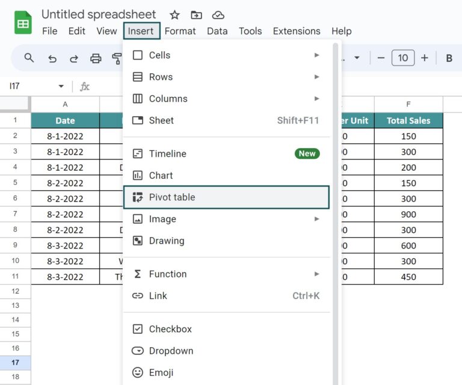This screenshot has width=462, height=385.
Task: Select row 17 header
Action: 15,363
